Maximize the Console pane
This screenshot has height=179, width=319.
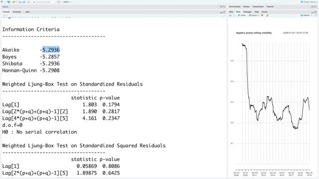(224, 12)
